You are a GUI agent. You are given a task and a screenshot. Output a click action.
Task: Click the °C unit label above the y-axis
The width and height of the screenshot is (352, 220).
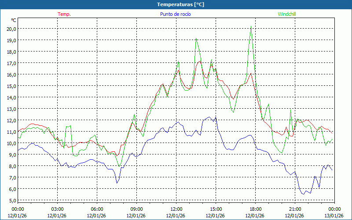13,20
